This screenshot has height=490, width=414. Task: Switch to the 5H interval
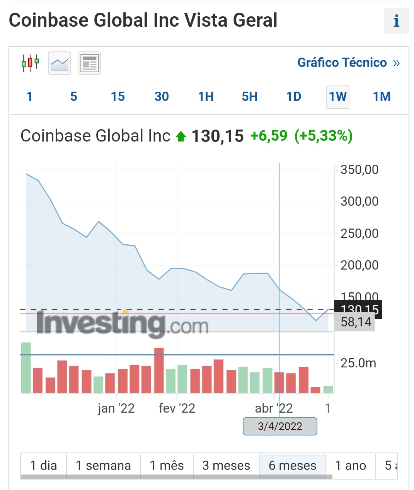tap(250, 97)
